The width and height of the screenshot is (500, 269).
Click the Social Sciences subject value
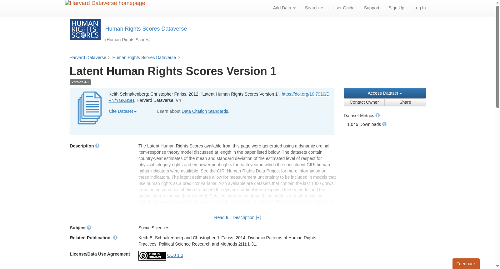(154, 228)
